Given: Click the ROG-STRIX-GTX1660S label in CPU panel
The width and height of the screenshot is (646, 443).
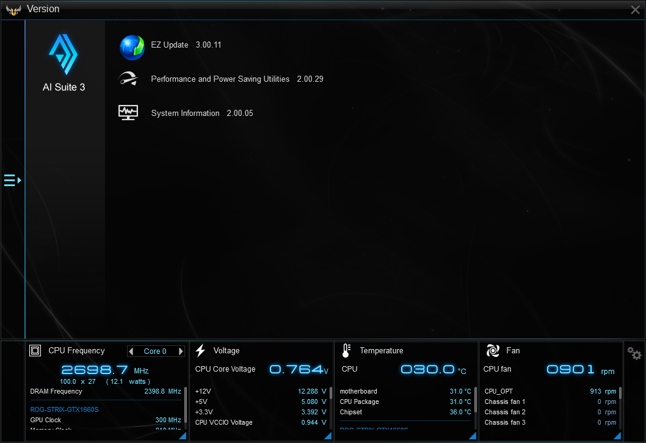Looking at the screenshot, I should 64,409.
